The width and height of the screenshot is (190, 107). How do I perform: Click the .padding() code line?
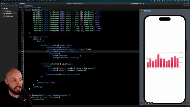[x=38, y=87]
